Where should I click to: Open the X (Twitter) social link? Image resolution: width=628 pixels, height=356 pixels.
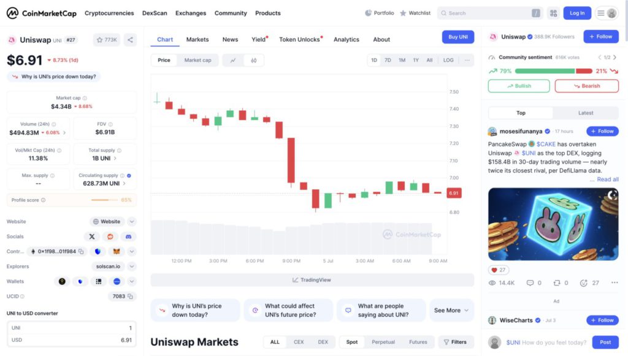tap(92, 237)
